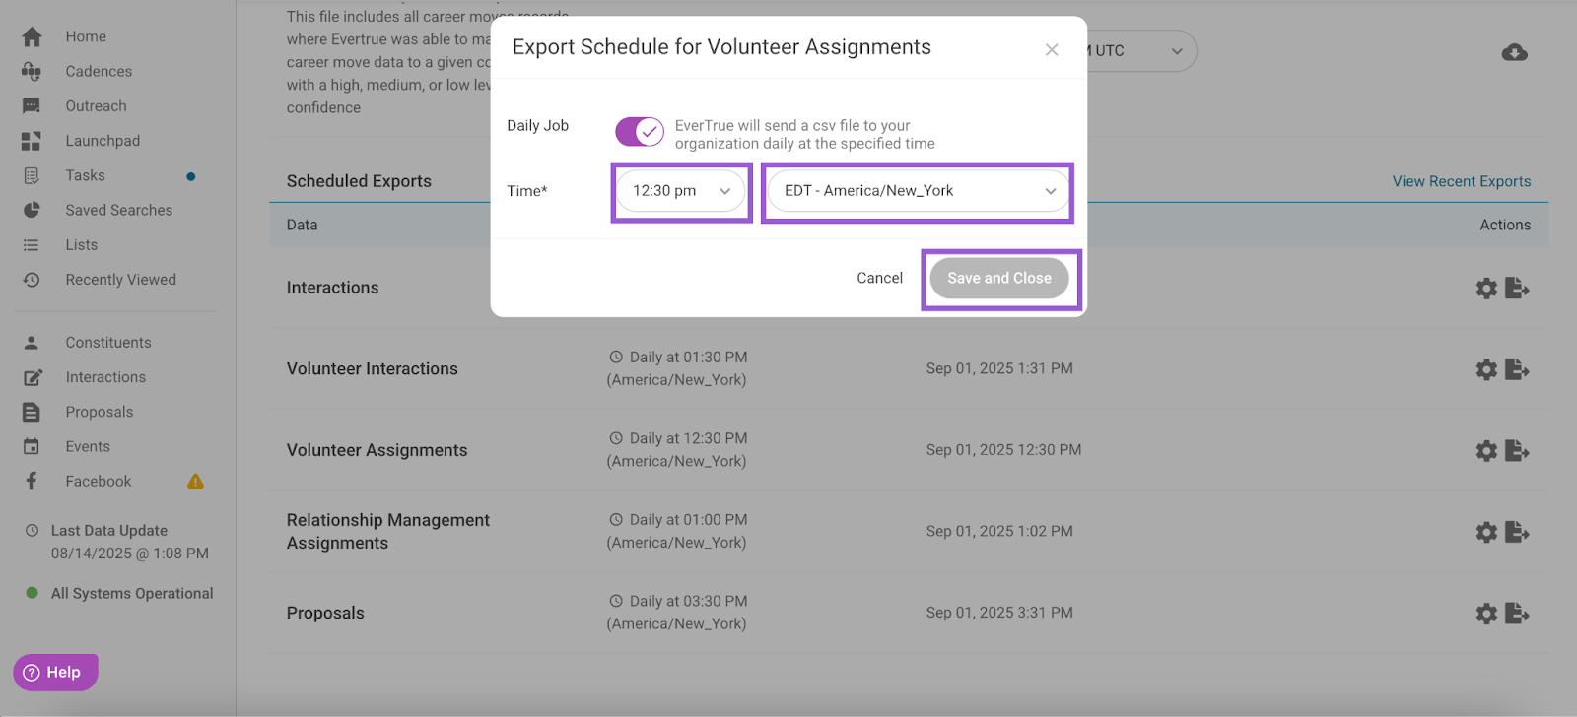This screenshot has width=1577, height=717.
Task: Click the Facebook warning triangle icon
Action: pyautogui.click(x=195, y=482)
